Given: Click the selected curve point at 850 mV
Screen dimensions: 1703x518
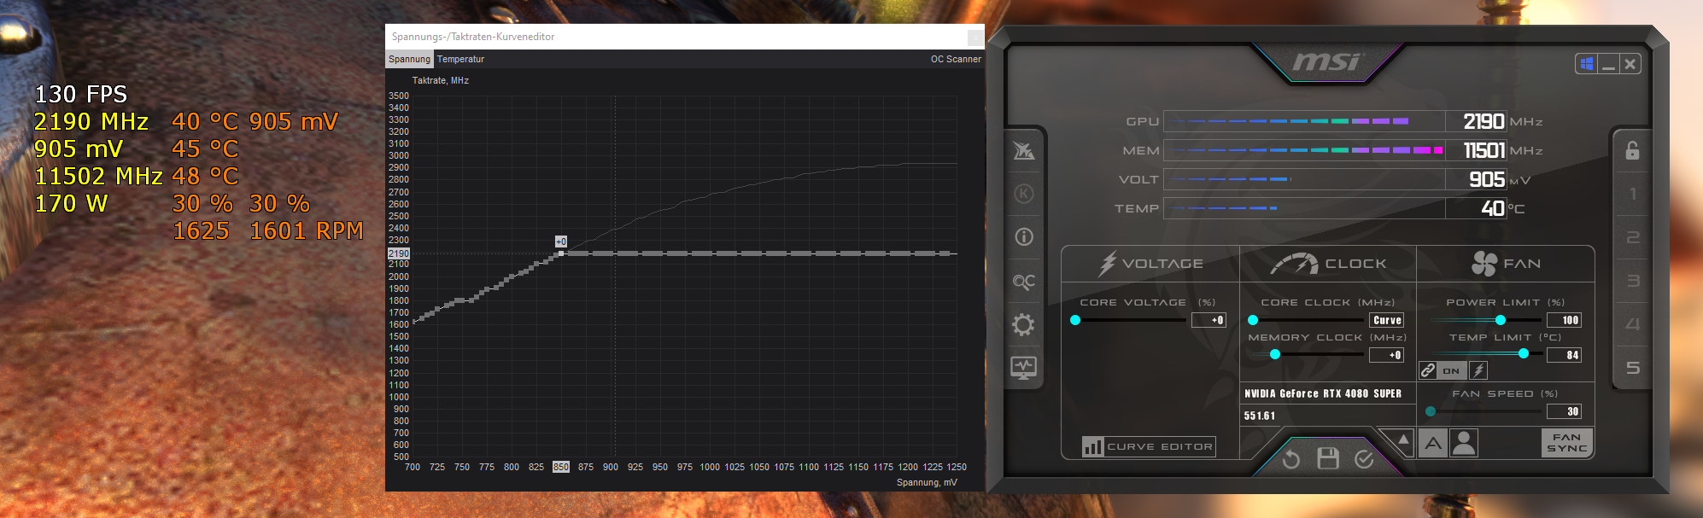Looking at the screenshot, I should (561, 253).
